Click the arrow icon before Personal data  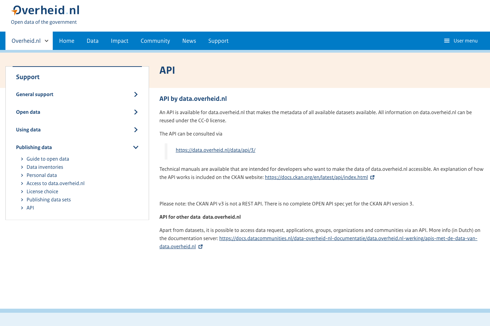click(x=22, y=175)
